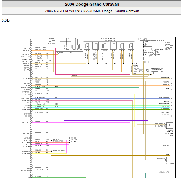Click the "INJ 1 CTRL" pin label
181x178 pixels.
tap(26, 70)
